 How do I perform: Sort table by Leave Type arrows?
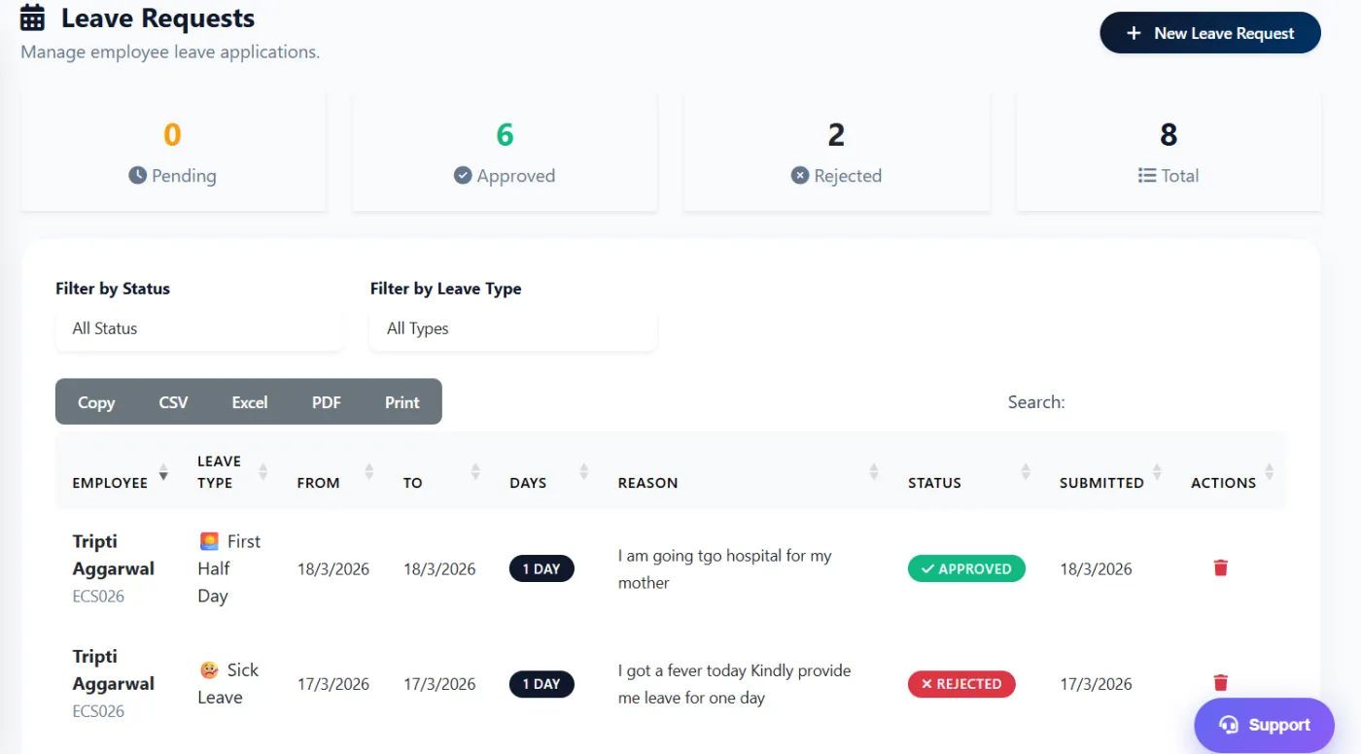pos(262,471)
